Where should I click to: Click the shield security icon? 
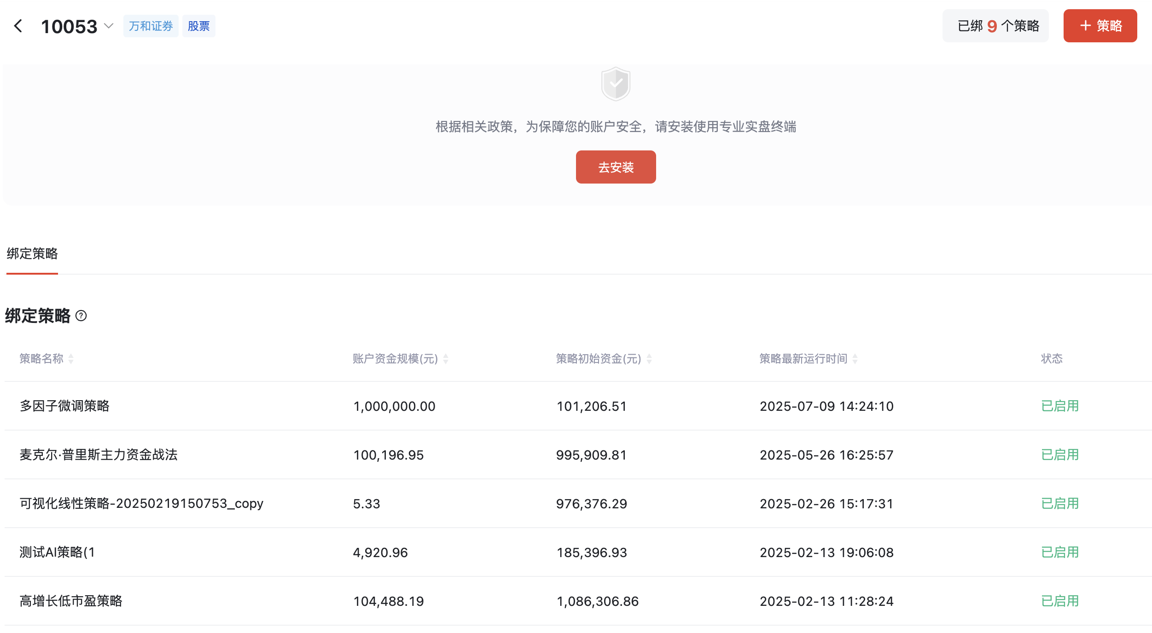(x=616, y=84)
